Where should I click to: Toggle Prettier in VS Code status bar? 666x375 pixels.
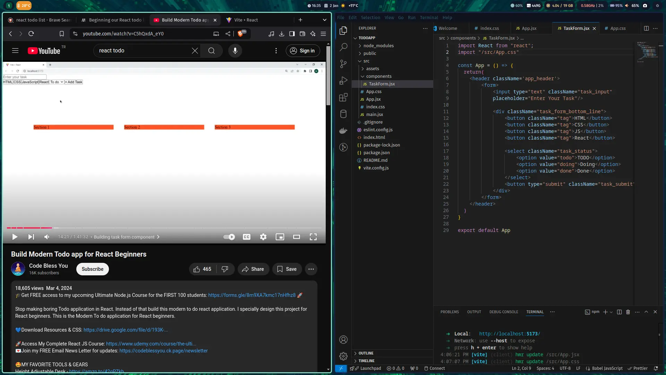638,368
